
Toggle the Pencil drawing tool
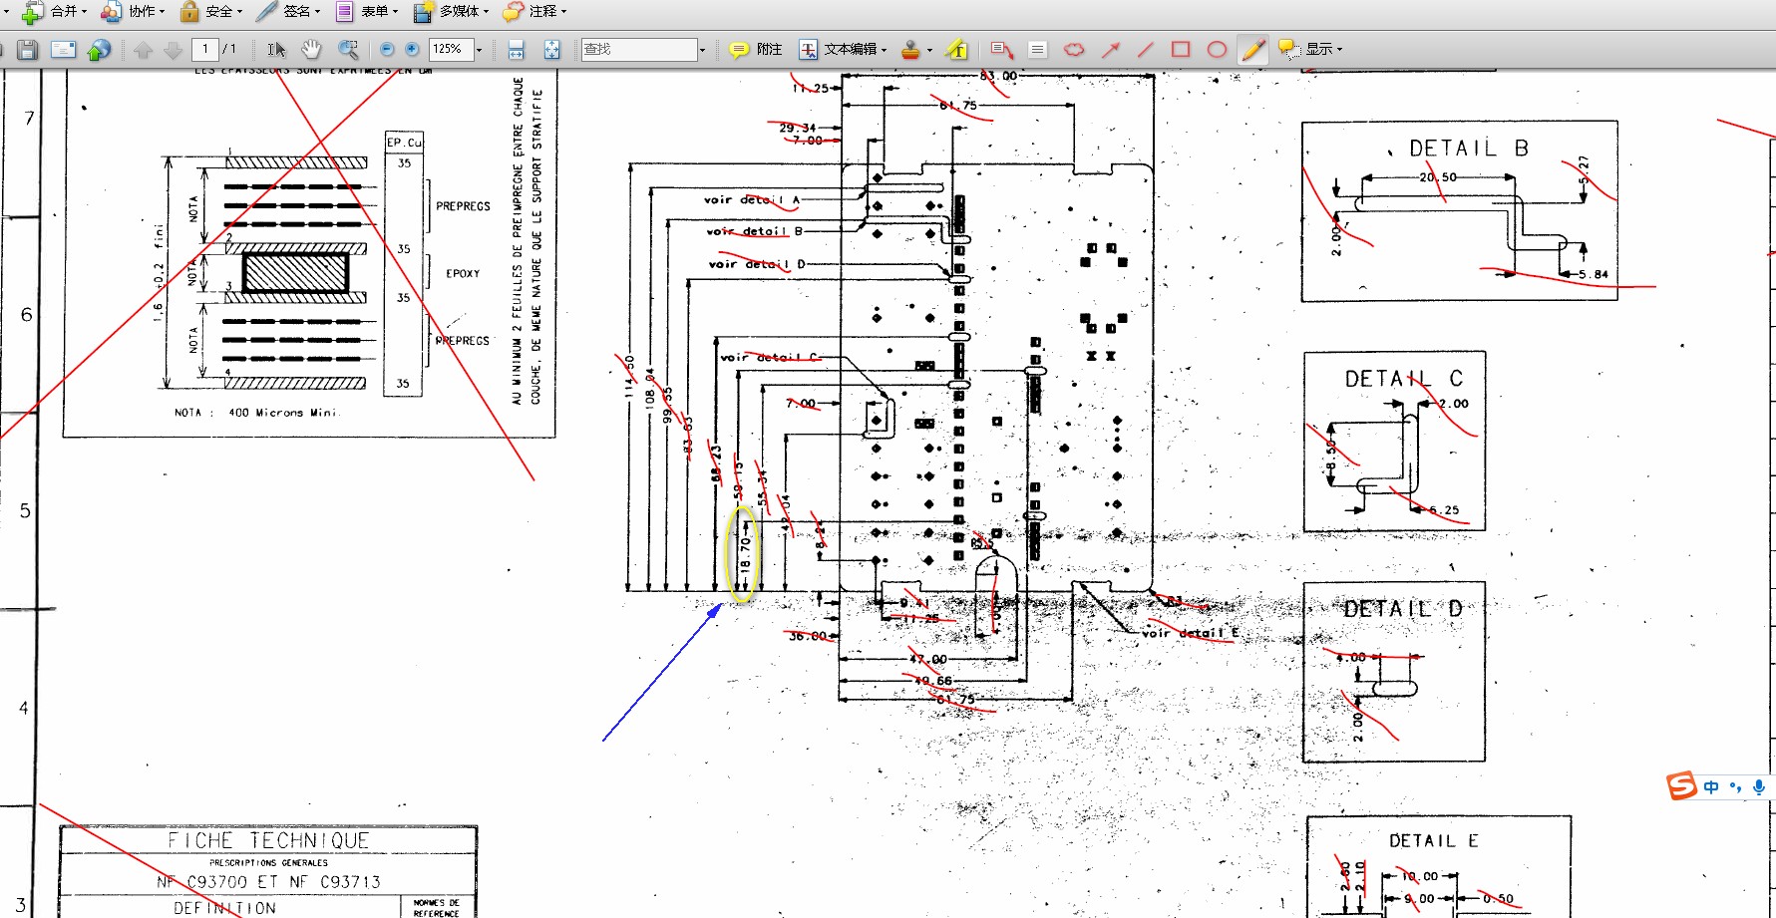[1252, 49]
